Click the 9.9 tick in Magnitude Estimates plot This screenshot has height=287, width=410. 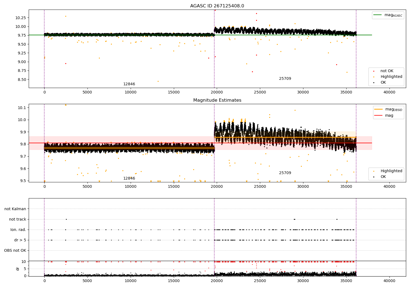[23, 132]
